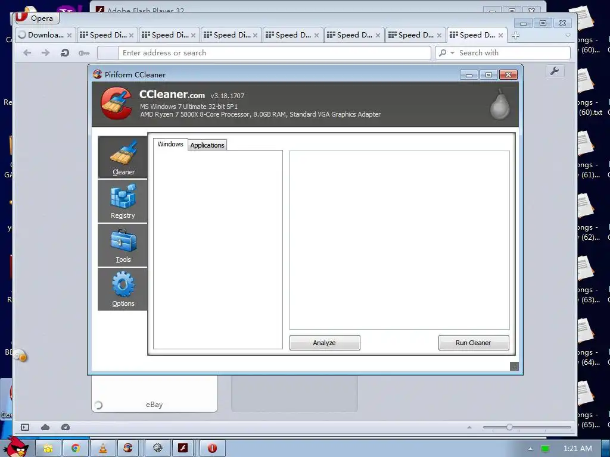Click the Opera Turbo gauge icon
The height and width of the screenshot is (457, 610).
click(66, 427)
